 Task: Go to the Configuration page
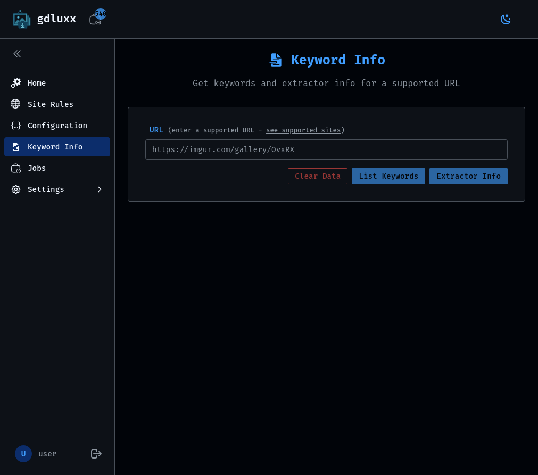pyautogui.click(x=57, y=126)
